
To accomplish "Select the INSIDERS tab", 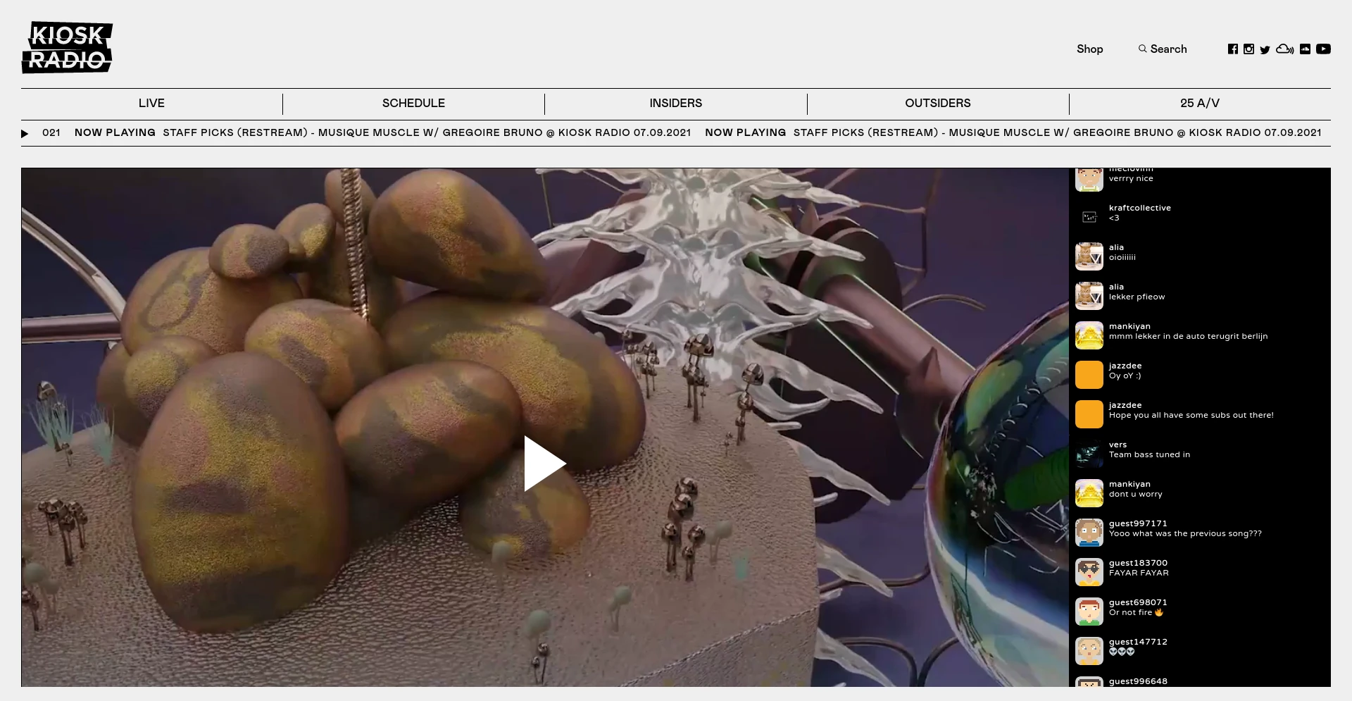I will 675,104.
